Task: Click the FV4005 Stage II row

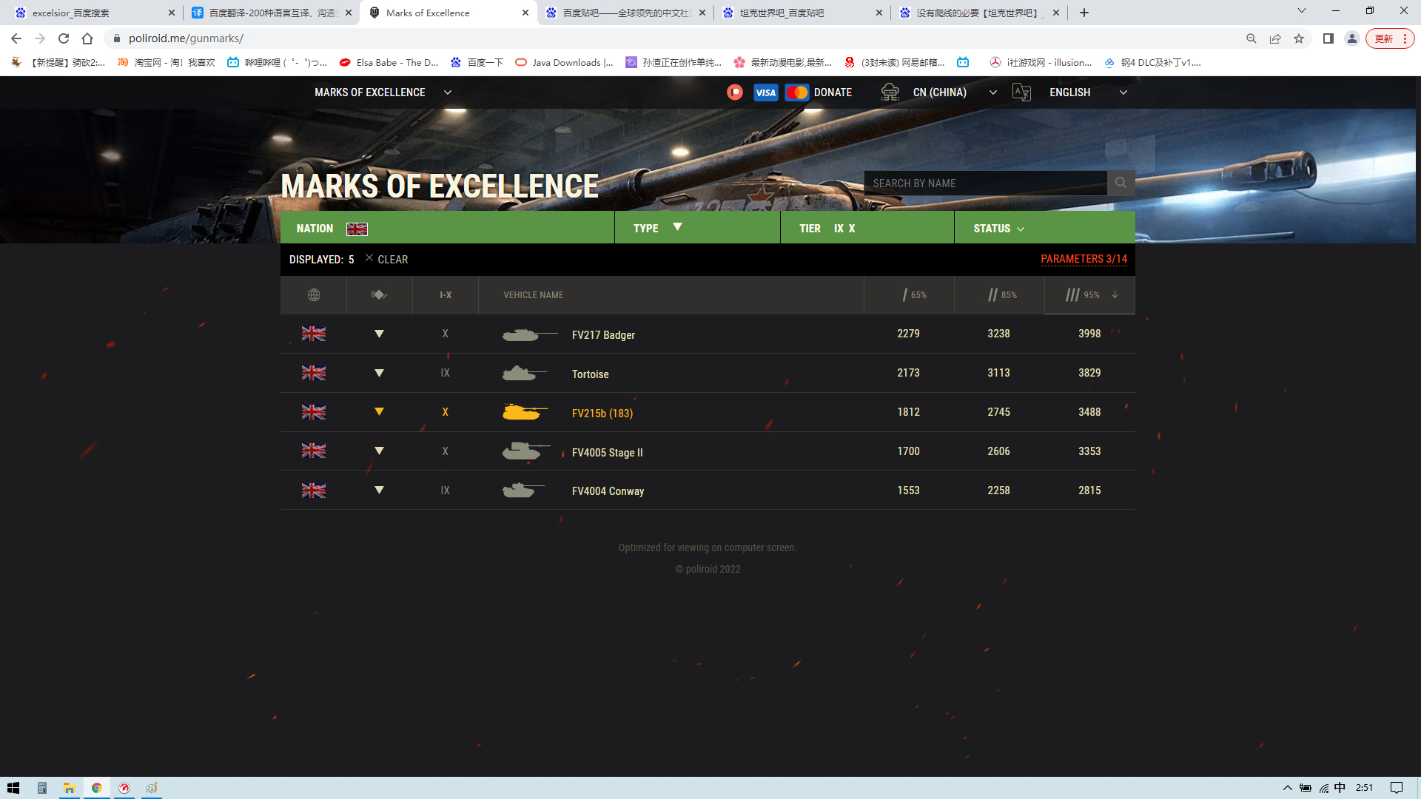Action: pyautogui.click(x=708, y=451)
